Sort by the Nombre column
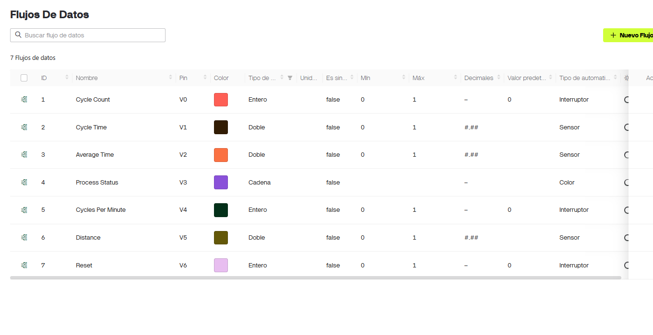Image resolution: width=653 pixels, height=335 pixels. 170,78
